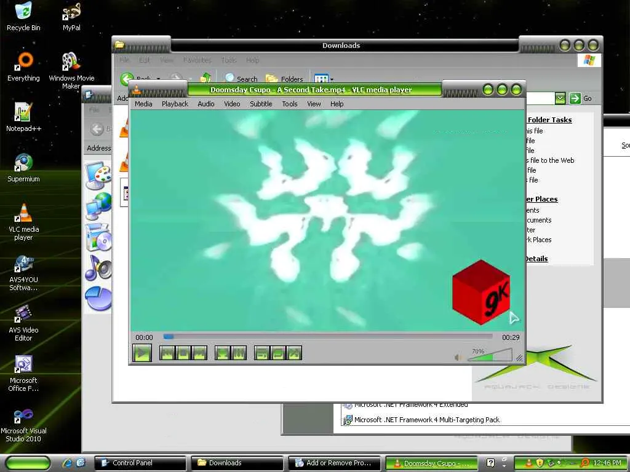
Task: Click the green Start button
Action: point(28,463)
